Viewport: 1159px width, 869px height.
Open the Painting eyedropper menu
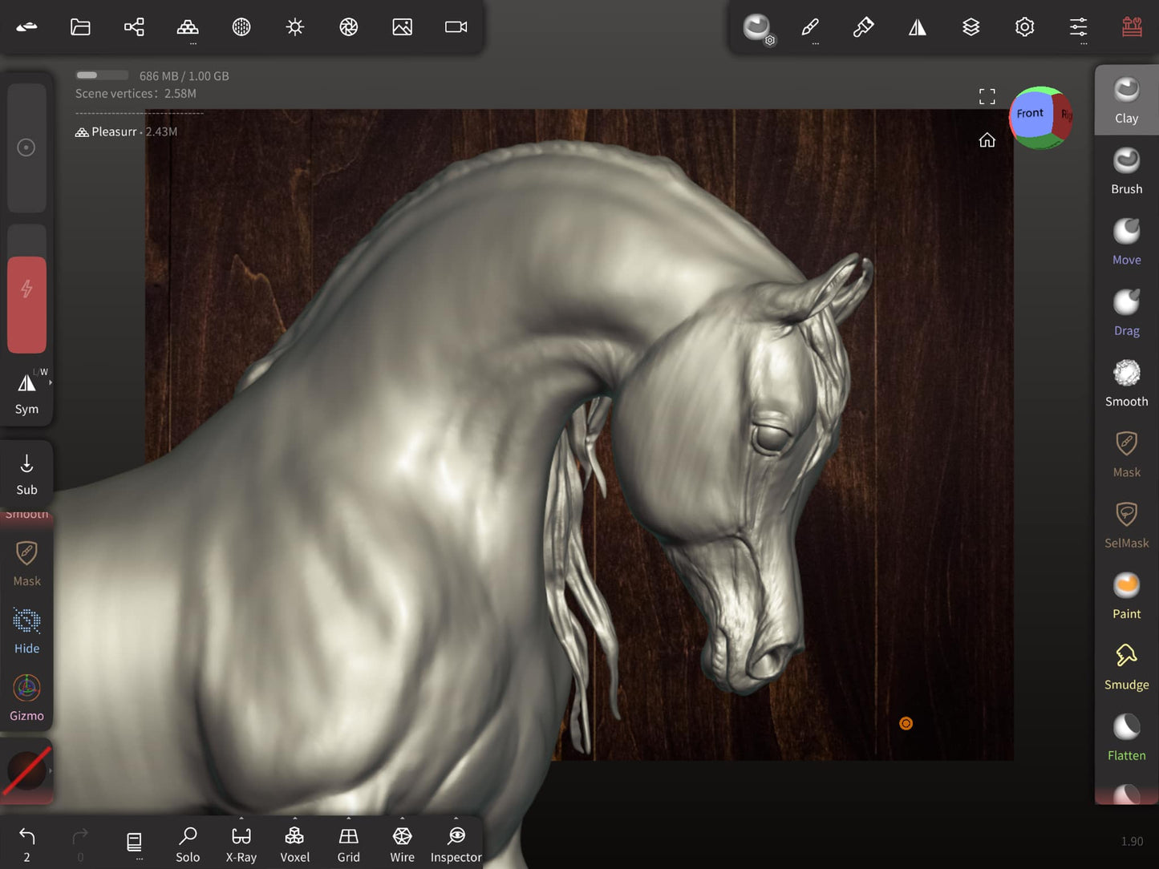click(x=864, y=27)
